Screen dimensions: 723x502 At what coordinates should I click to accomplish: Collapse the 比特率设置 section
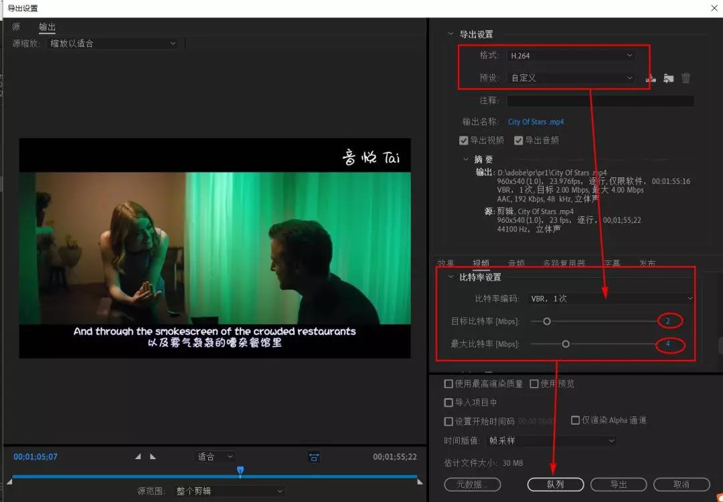[x=451, y=277]
